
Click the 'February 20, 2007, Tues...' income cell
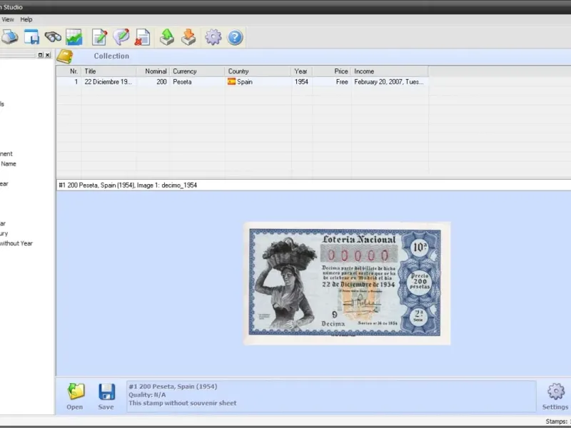(x=390, y=82)
